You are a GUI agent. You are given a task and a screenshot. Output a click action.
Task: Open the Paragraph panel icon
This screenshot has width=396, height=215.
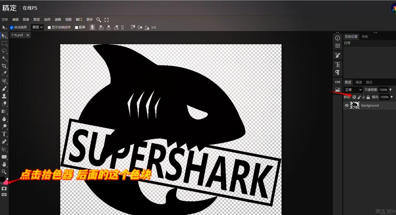coord(338,72)
